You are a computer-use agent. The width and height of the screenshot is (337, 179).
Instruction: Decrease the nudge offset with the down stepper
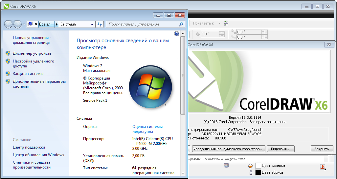click(x=222, y=36)
